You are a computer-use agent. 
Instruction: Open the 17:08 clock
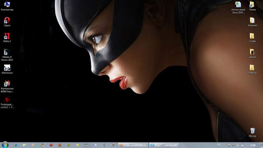(x=252, y=145)
